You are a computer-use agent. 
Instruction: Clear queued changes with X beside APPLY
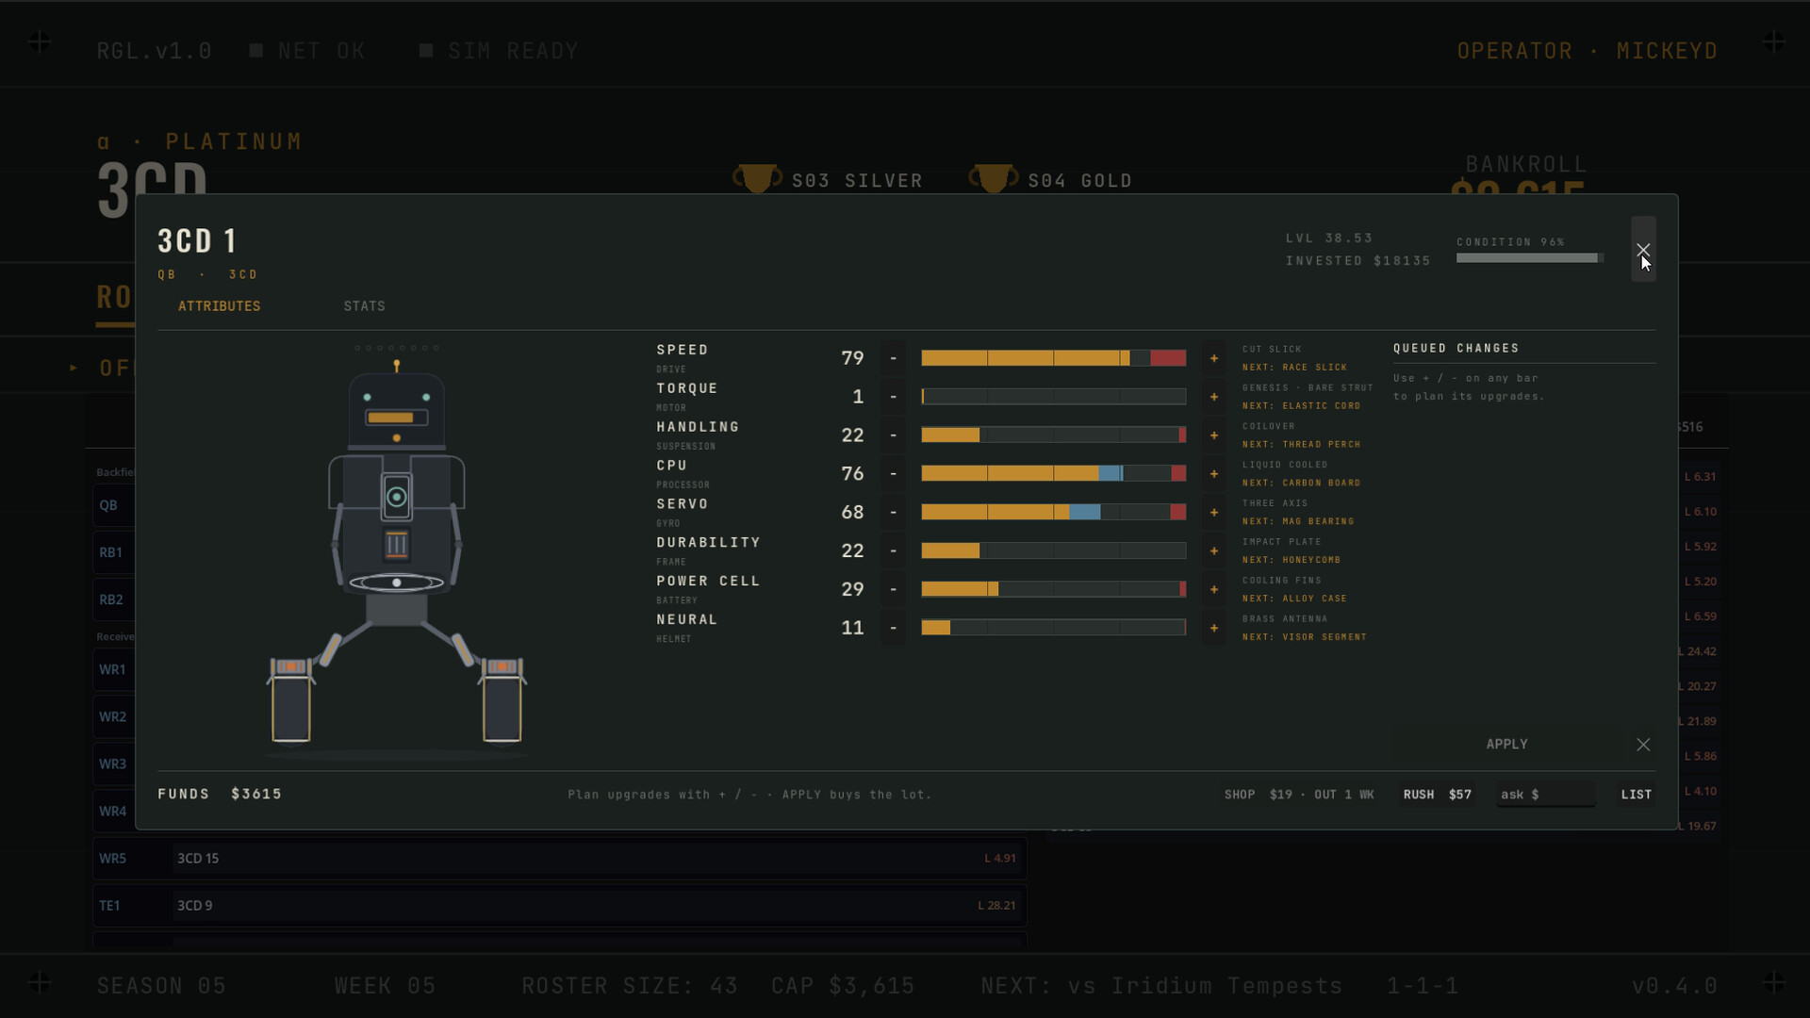click(1643, 745)
